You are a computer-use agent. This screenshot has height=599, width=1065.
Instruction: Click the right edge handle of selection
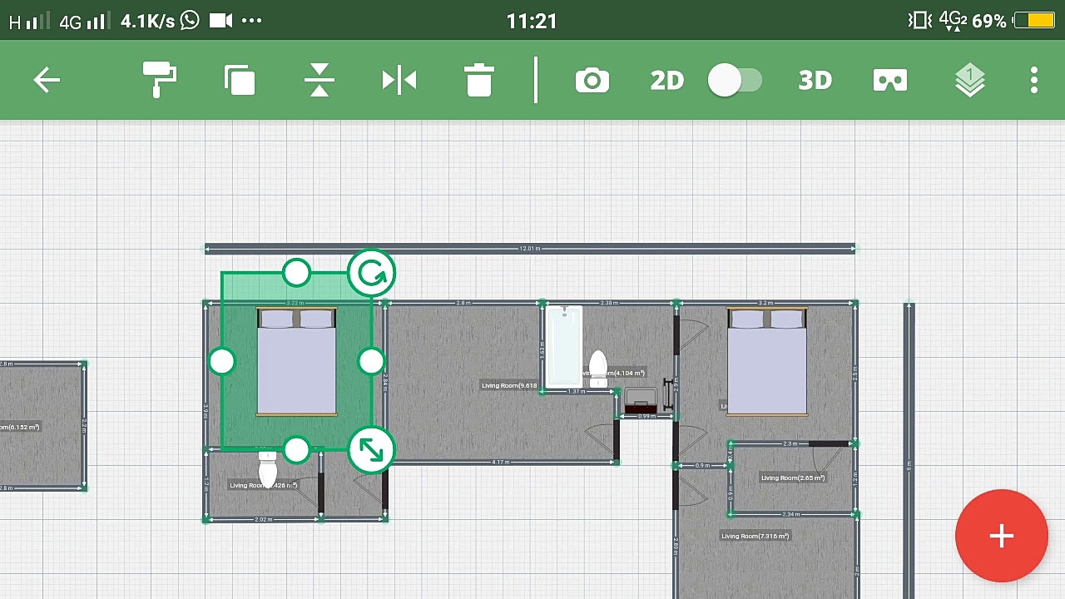(371, 361)
